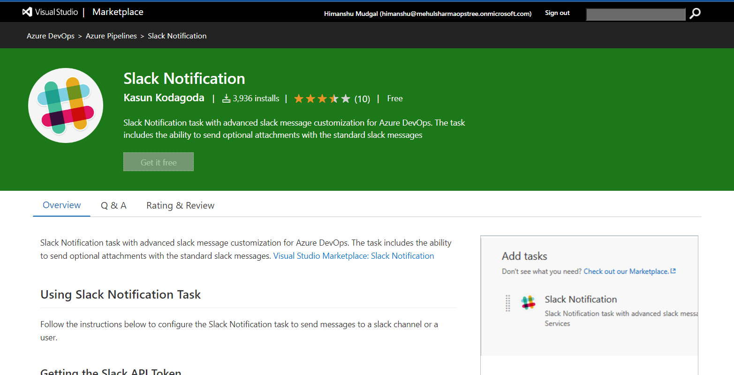Click the Slack Notification breadcrumb
Viewport: 734px width, 375px height.
coord(177,36)
